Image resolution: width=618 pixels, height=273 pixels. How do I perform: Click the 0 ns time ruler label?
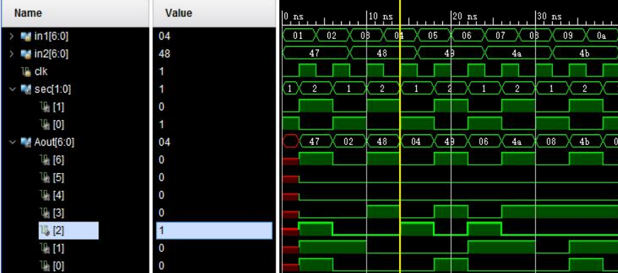[293, 17]
